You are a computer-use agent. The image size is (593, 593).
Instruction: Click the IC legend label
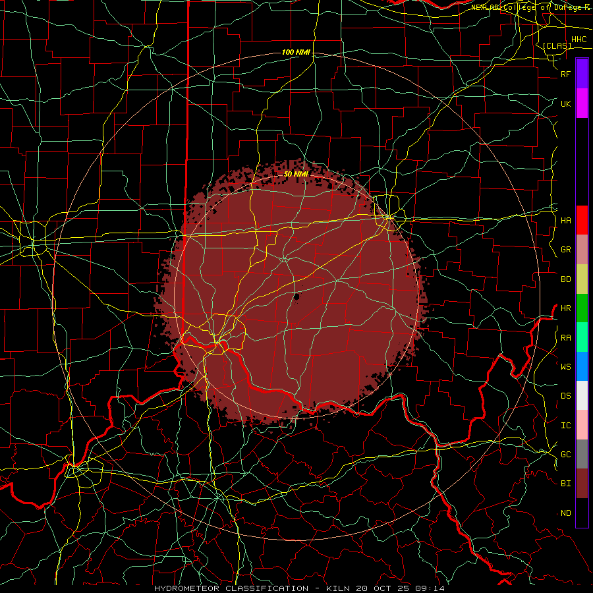[x=566, y=426]
